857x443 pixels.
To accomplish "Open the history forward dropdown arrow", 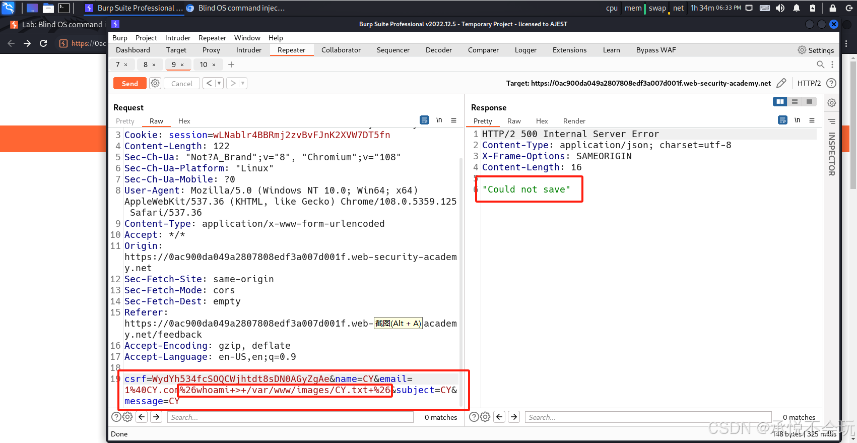I will [243, 83].
